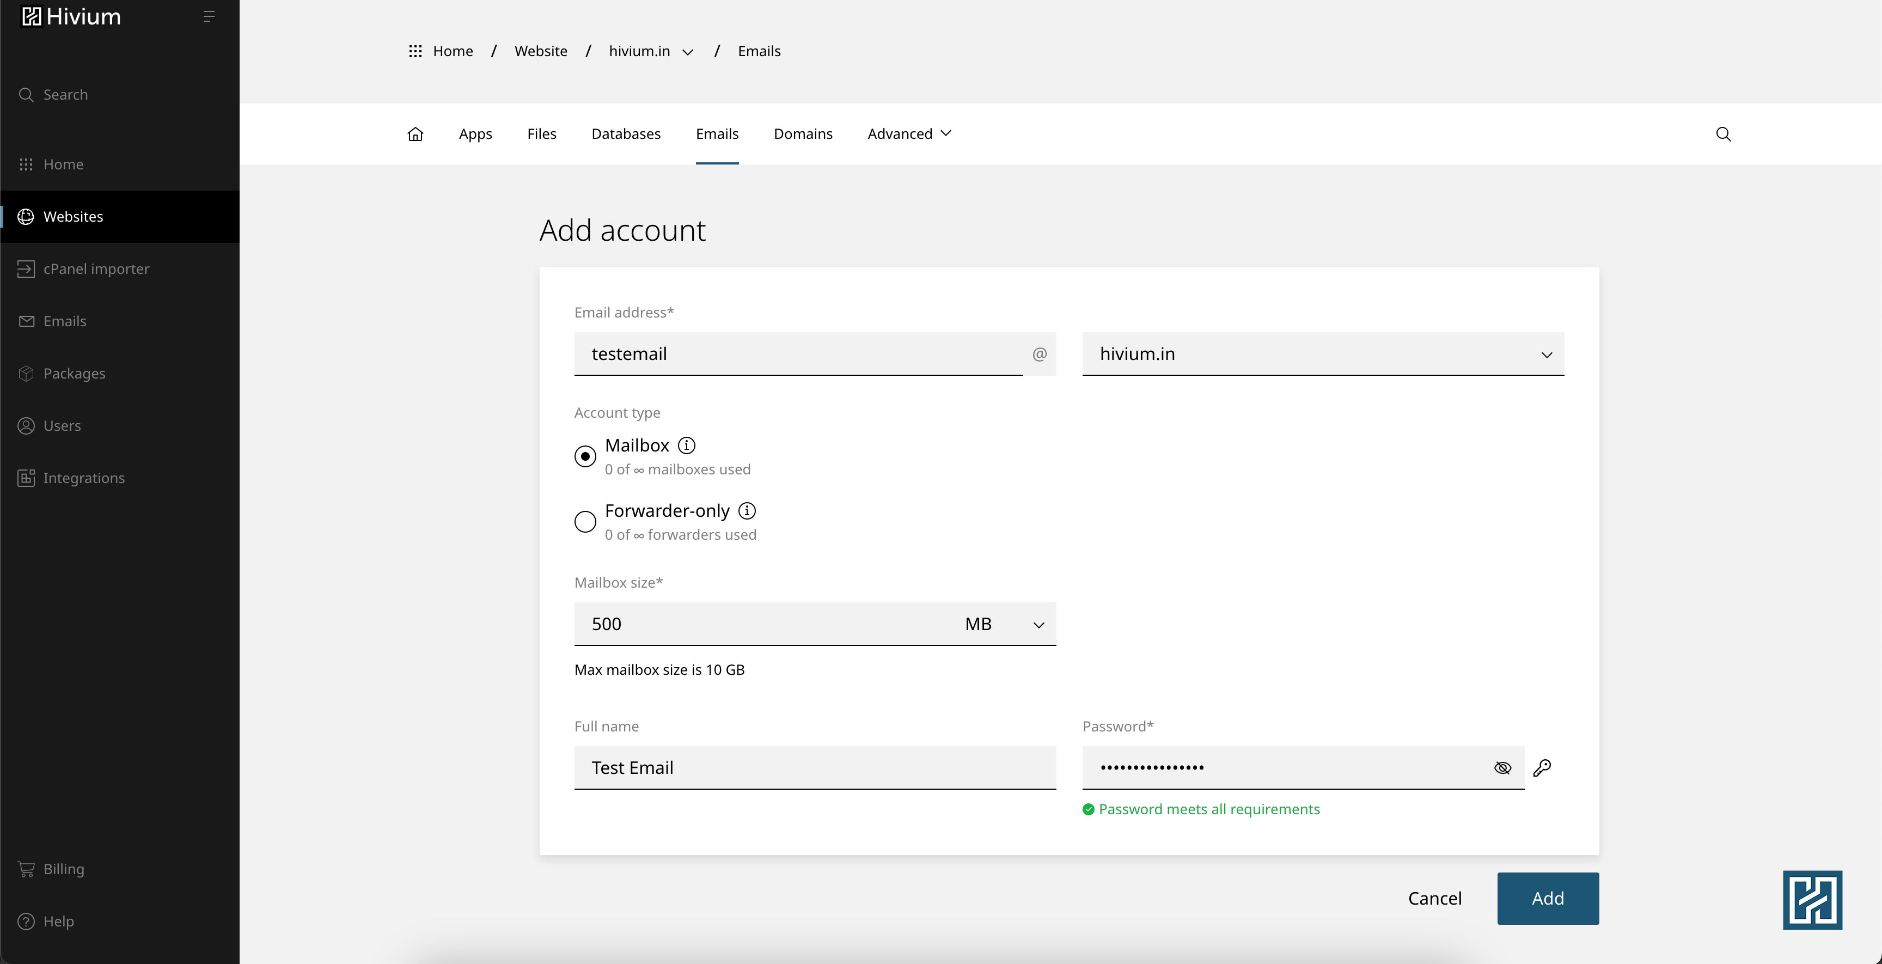Select the Mailbox radio button
This screenshot has width=1882, height=964.
[585, 456]
